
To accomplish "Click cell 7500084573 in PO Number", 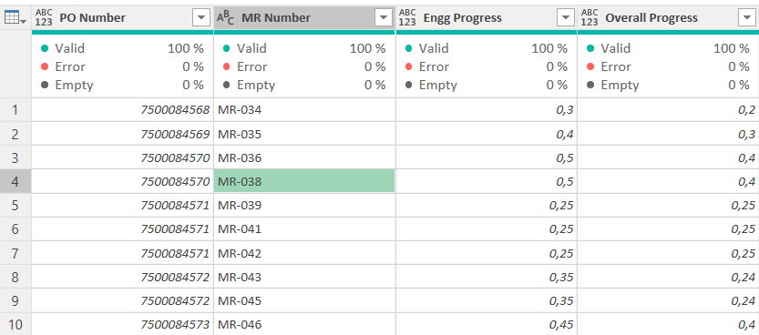I will click(x=122, y=324).
